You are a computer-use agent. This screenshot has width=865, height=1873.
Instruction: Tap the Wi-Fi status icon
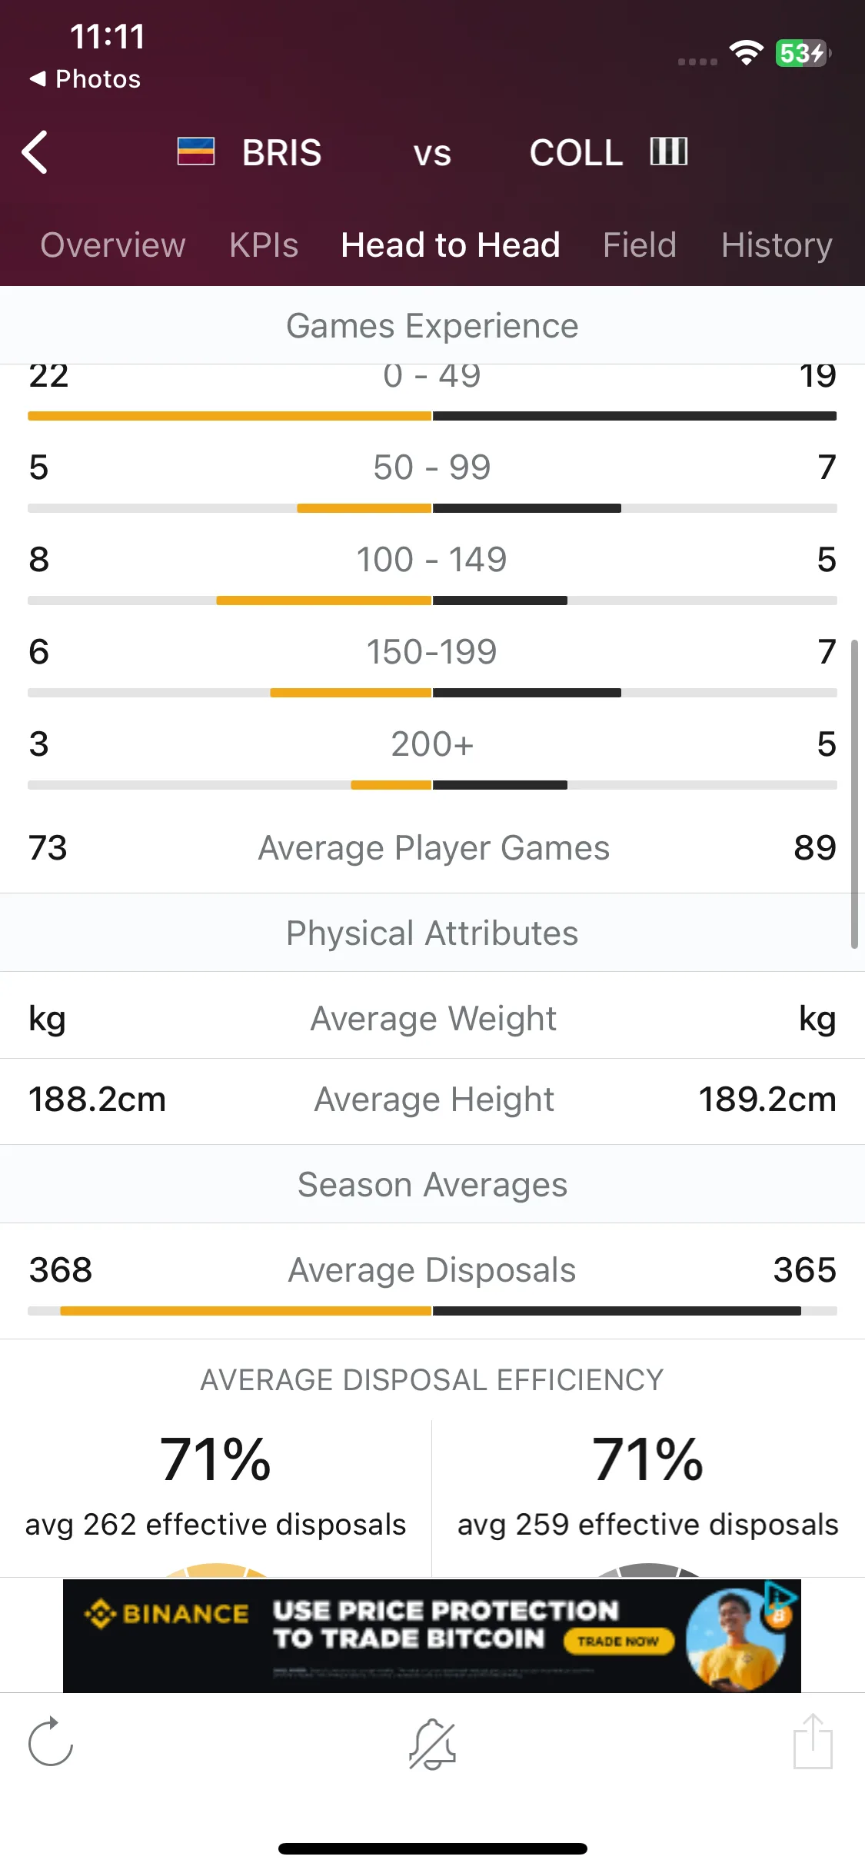click(746, 53)
